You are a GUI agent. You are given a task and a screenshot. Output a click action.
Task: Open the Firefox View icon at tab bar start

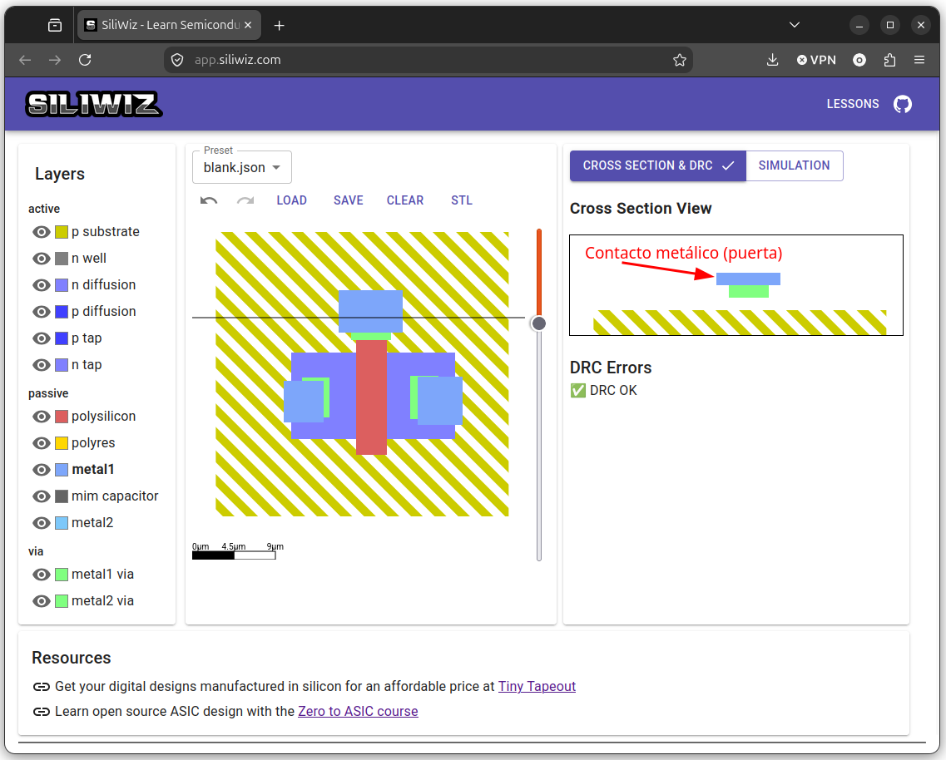(x=55, y=25)
